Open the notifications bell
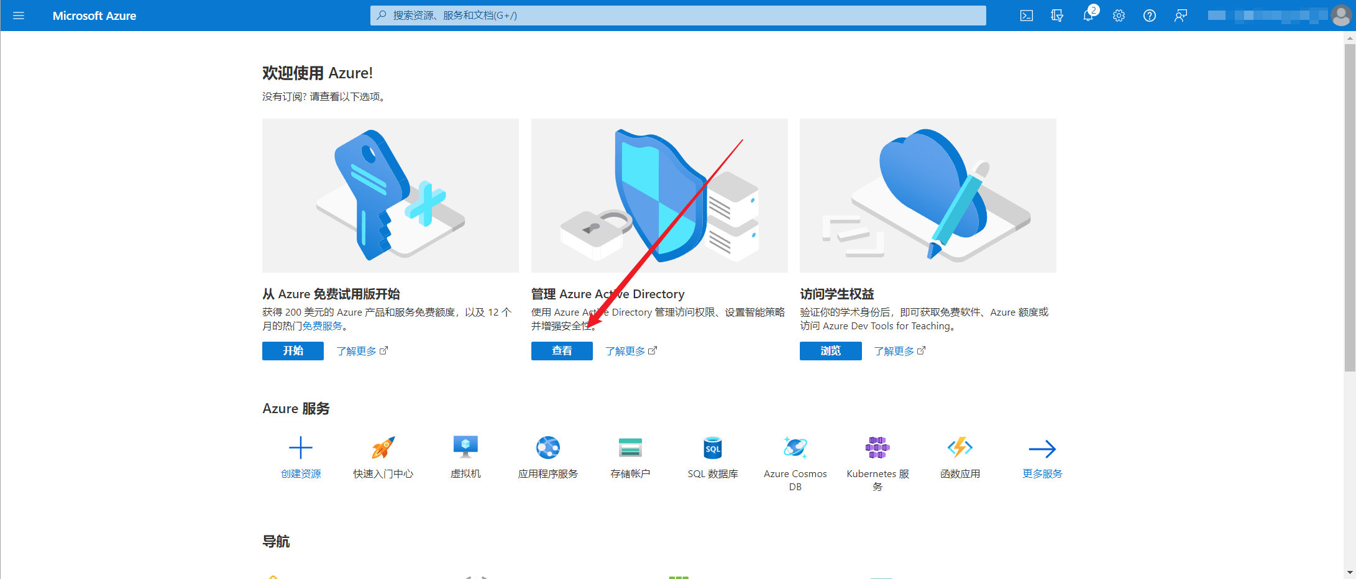Viewport: 1356px width, 579px height. pos(1088,16)
